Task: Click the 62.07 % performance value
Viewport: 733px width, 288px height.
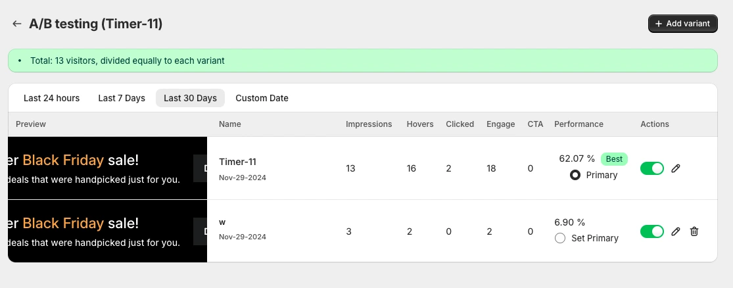Action: coord(577,158)
